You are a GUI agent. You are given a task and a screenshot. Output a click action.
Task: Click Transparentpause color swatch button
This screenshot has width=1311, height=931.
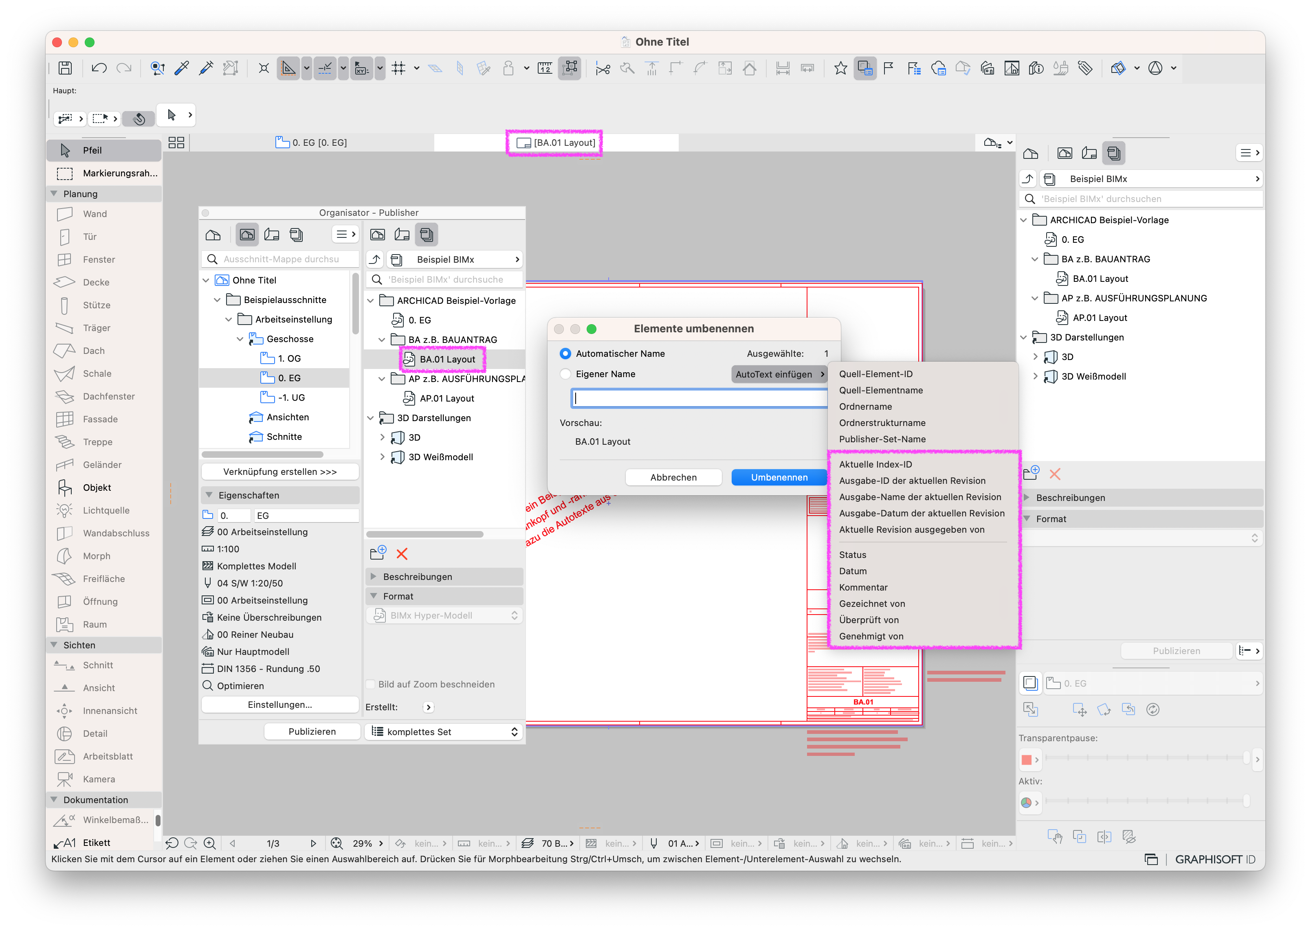tap(1030, 760)
